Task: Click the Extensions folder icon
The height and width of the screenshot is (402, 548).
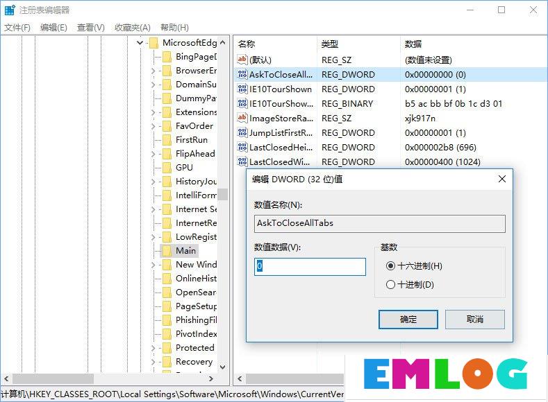Action: point(167,112)
